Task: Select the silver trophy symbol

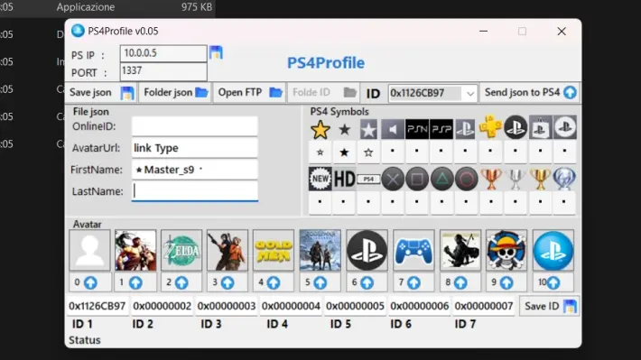Action: coord(516,179)
